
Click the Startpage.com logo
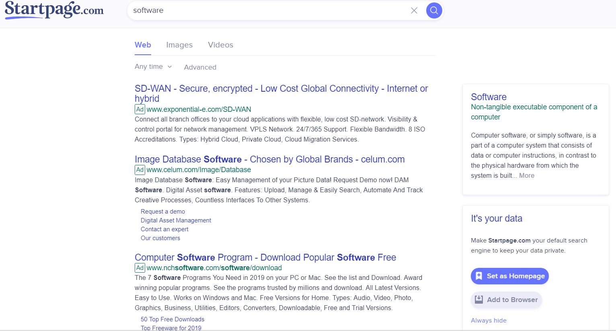pos(54,10)
